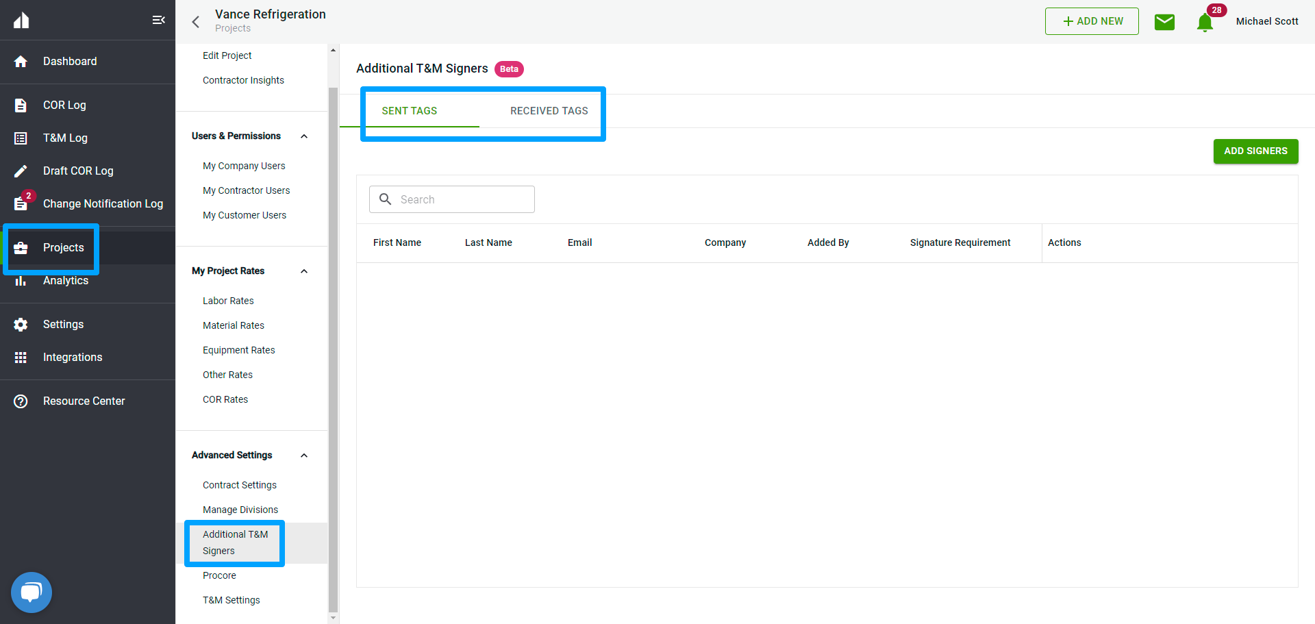The width and height of the screenshot is (1315, 624).
Task: Open the chat support bubble
Action: coord(31,592)
